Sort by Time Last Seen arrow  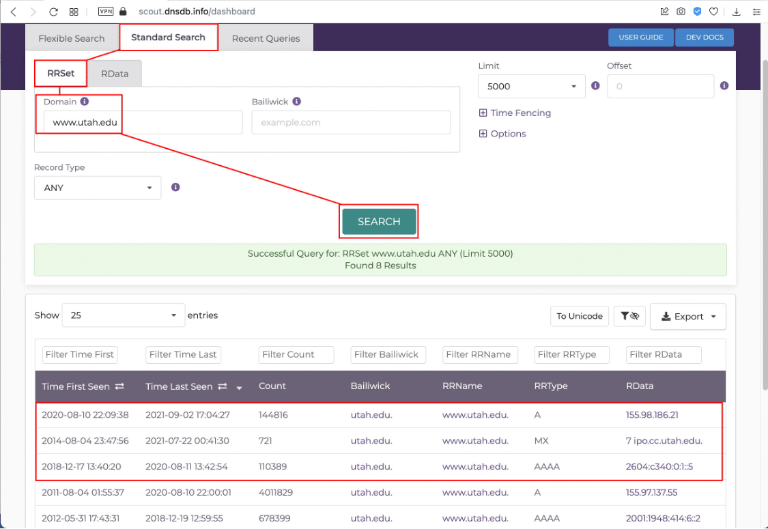(239, 388)
